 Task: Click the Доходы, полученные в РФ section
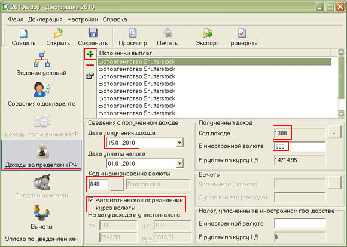41,125
